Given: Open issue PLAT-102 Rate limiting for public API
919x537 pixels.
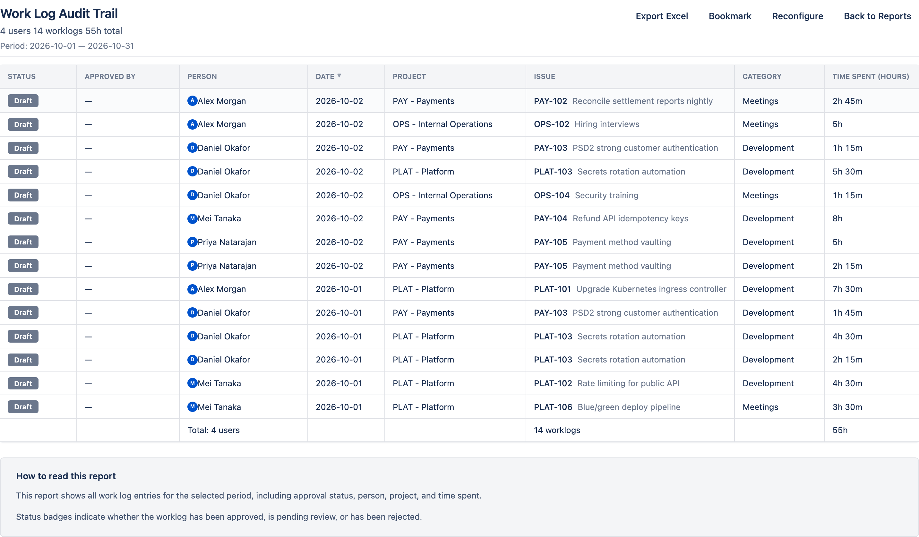Looking at the screenshot, I should tap(606, 383).
